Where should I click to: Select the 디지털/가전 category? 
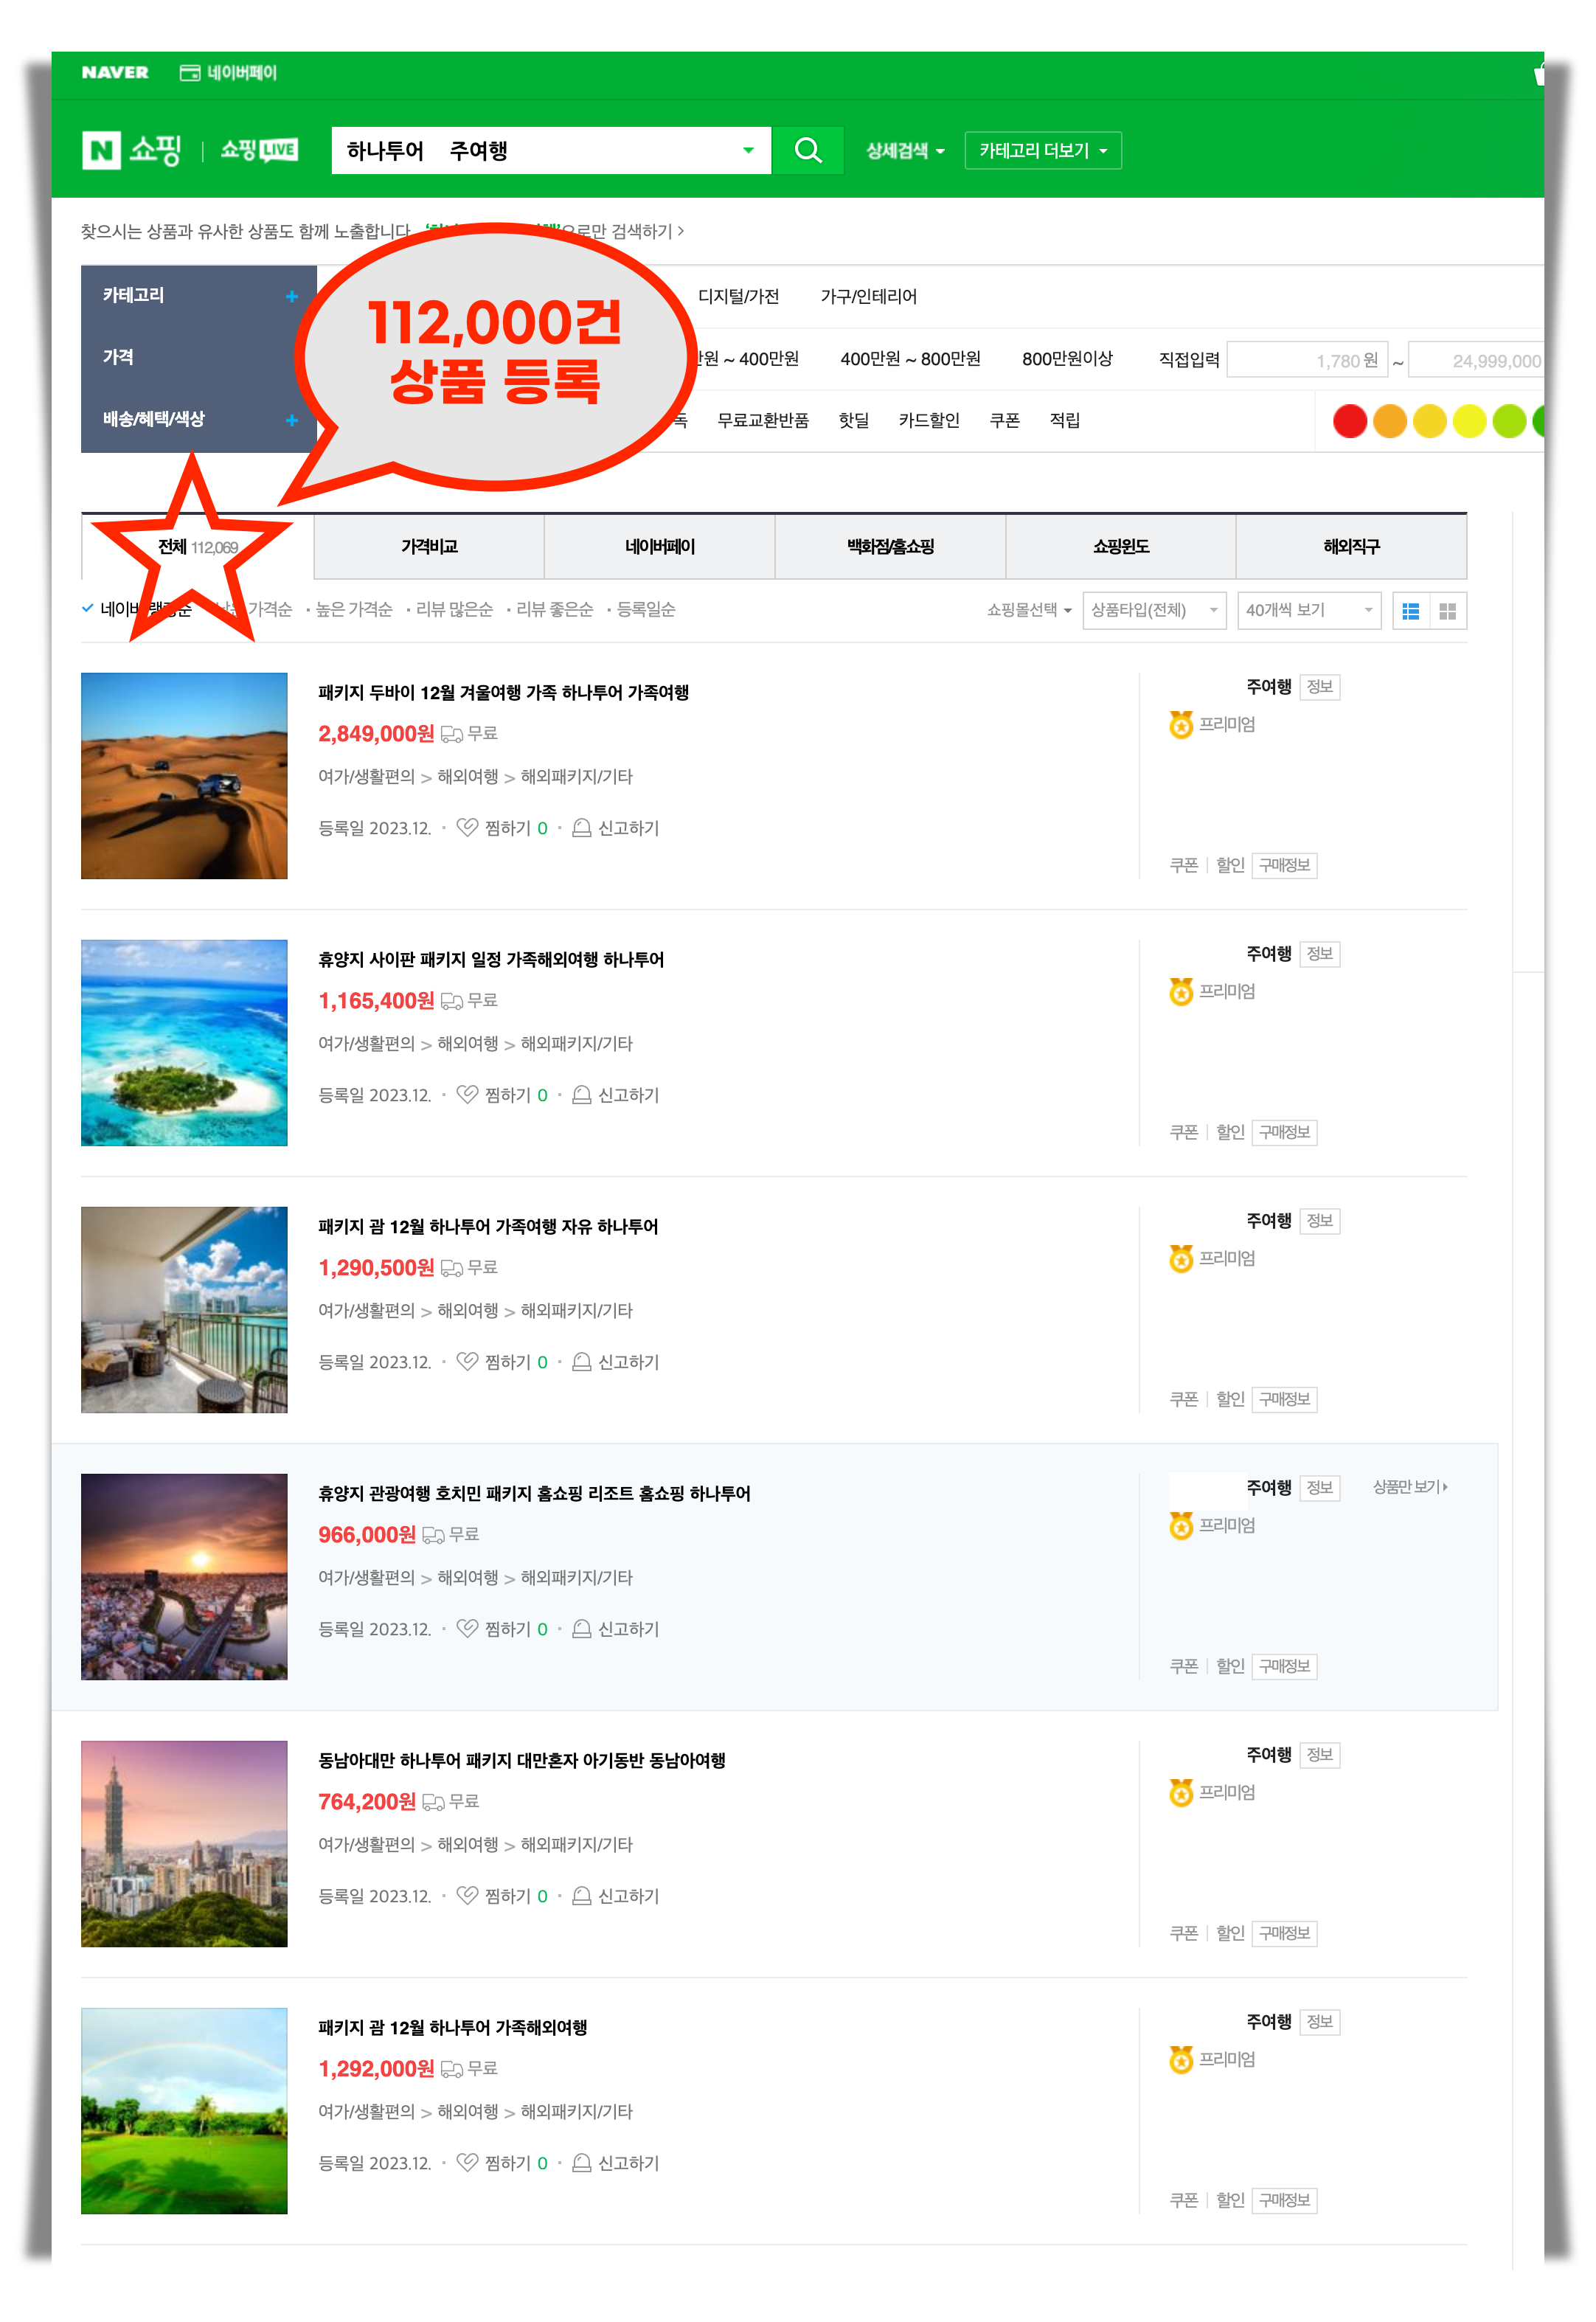click(x=738, y=296)
